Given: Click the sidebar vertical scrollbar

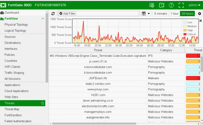Looking at the screenshot, I should pyautogui.click(x=47, y=48).
